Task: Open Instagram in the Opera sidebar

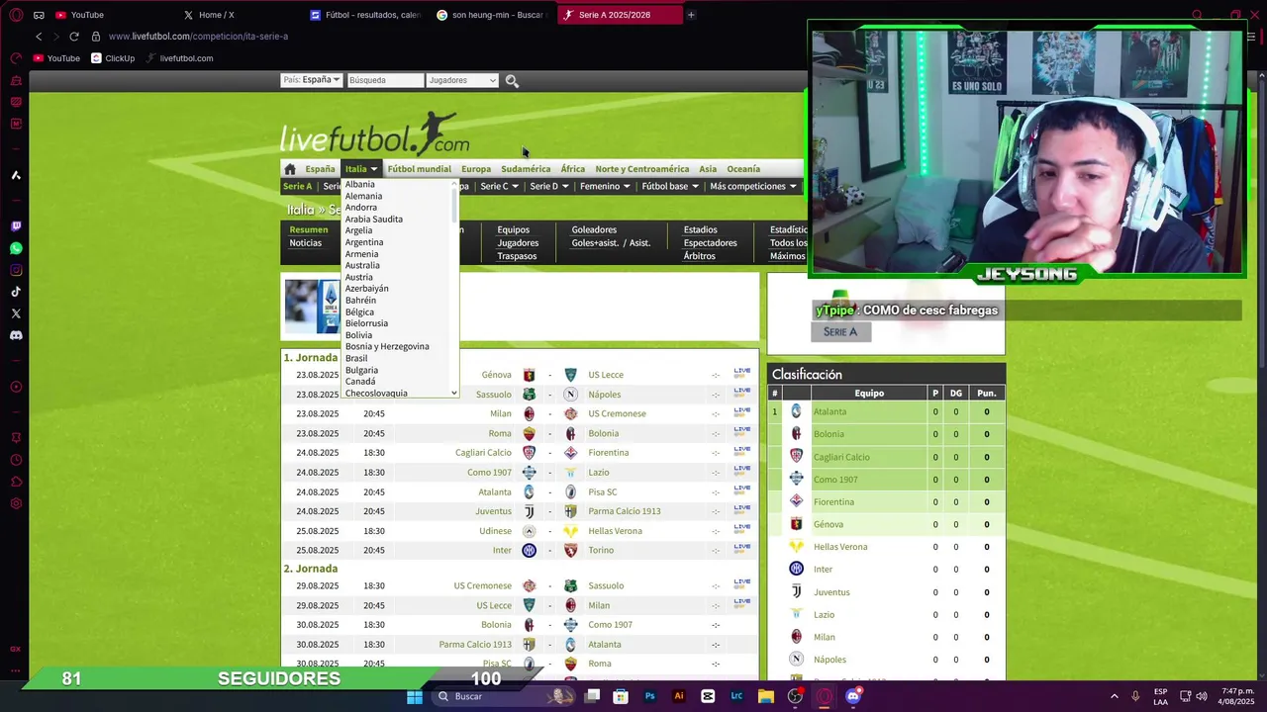Action: point(16,270)
